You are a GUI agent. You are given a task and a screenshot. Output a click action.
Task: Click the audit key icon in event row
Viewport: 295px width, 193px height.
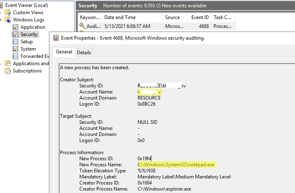pos(83,26)
